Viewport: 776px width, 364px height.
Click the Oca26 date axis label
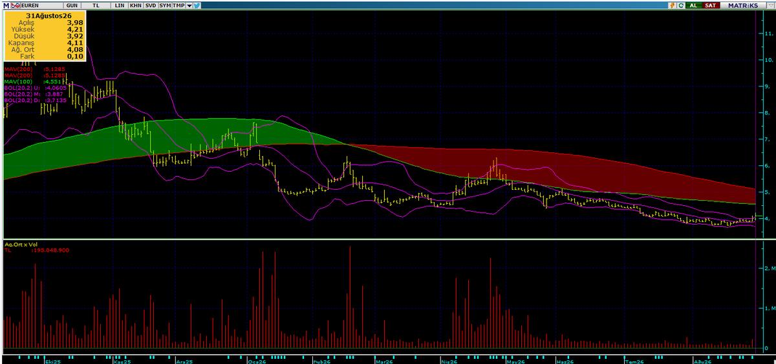(x=256, y=361)
